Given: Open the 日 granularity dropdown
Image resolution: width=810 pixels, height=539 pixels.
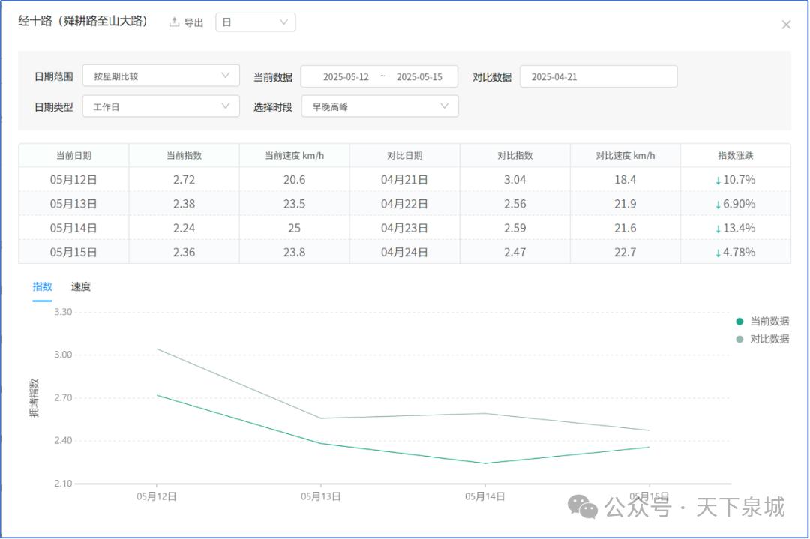Looking at the screenshot, I should coord(255,22).
